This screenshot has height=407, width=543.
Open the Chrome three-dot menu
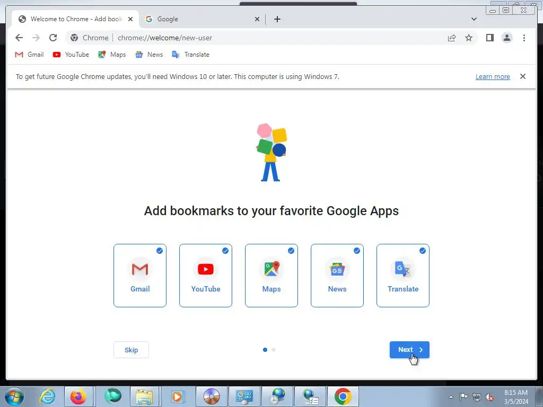[524, 38]
